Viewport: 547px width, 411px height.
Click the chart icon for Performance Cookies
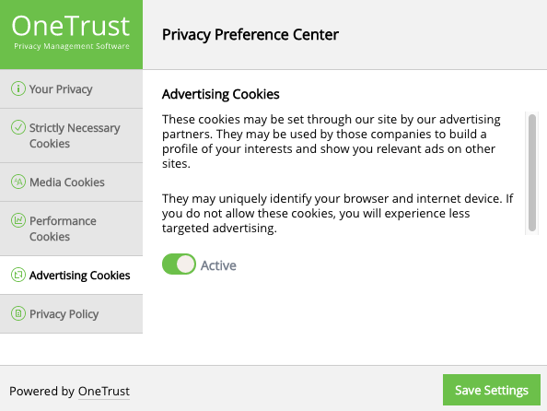pos(18,220)
